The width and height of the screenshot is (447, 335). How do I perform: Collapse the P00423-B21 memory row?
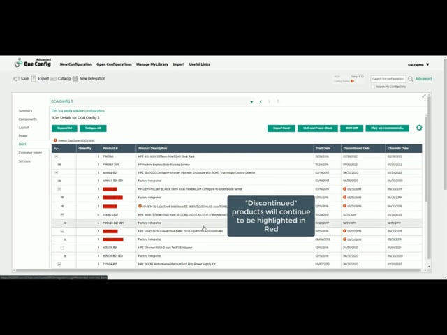(62, 215)
